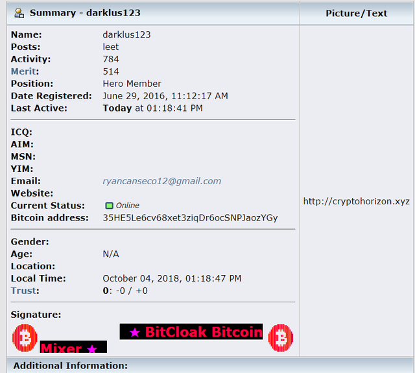Screen dimensions: 415x373
Task: Click the Website label
Action: click(x=32, y=193)
